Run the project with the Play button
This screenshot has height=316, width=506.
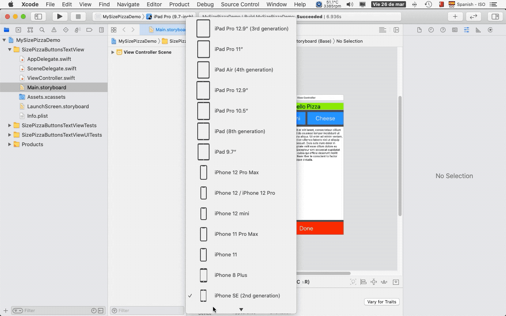(x=60, y=17)
